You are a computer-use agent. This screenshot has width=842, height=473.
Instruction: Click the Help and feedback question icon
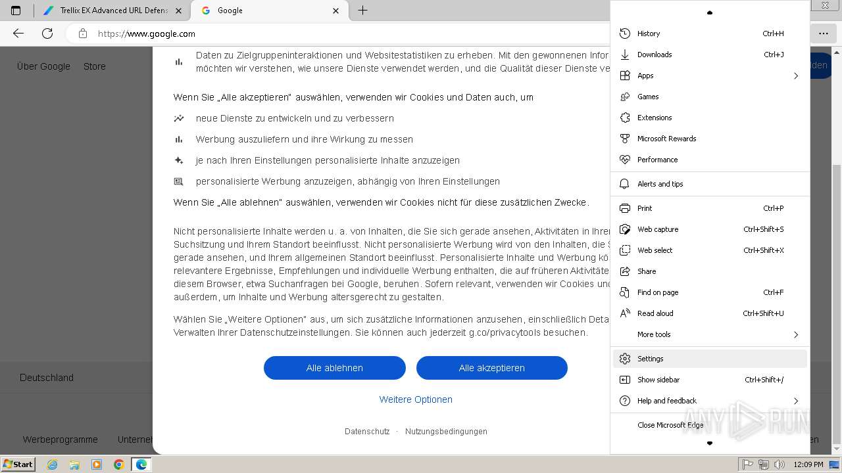625,401
